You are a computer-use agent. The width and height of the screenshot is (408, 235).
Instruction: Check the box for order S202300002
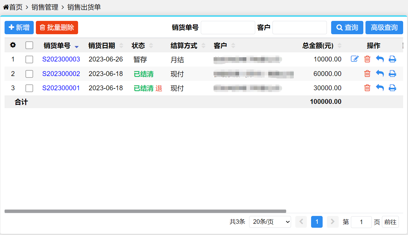pos(29,74)
